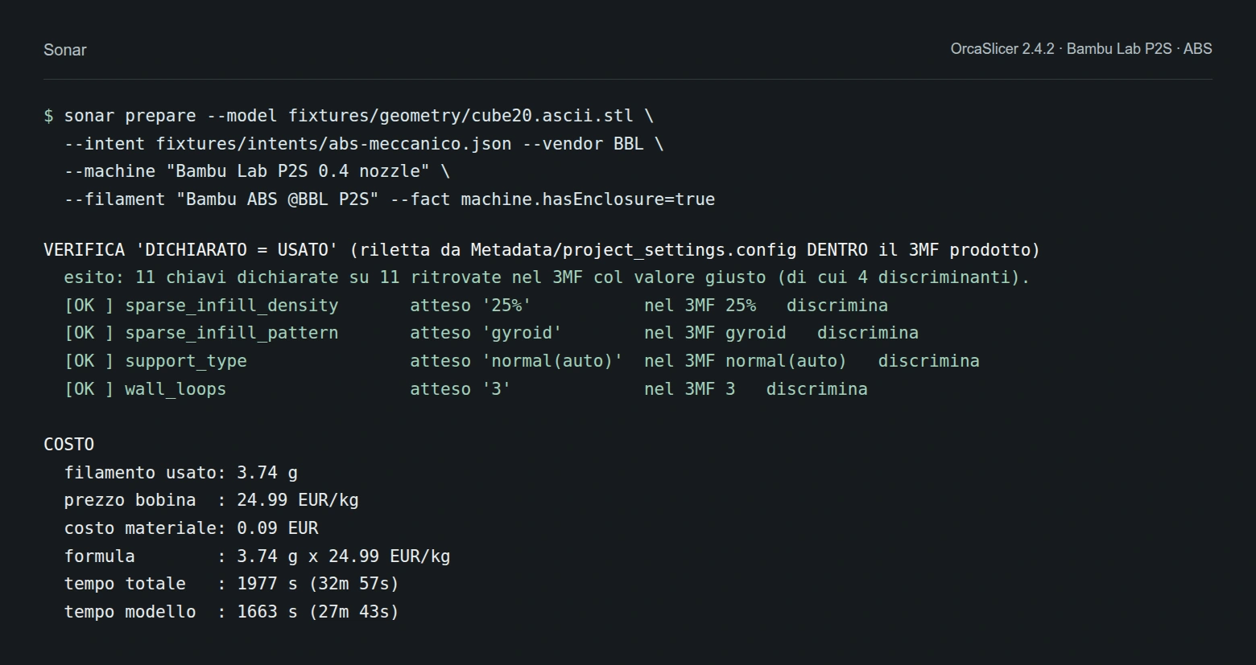Click the COSTO section heading
This screenshot has height=665, width=1256.
[x=69, y=445]
